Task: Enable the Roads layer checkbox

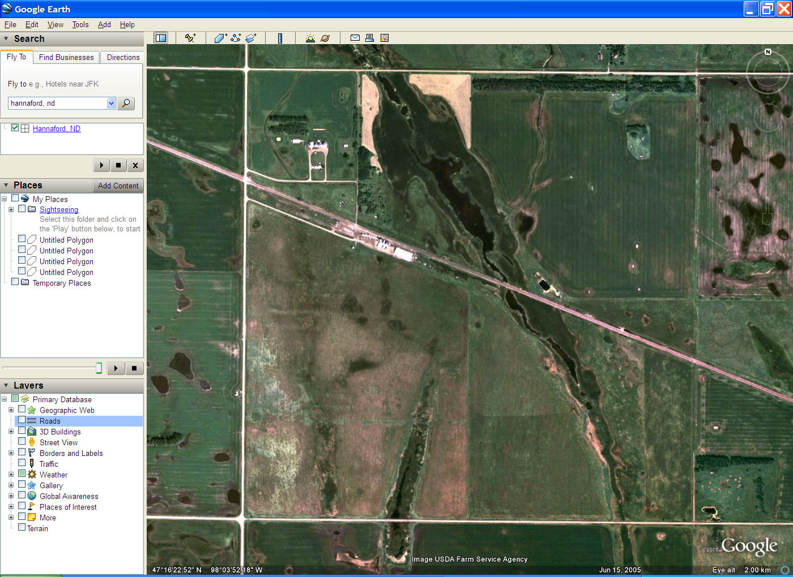Action: tap(22, 420)
